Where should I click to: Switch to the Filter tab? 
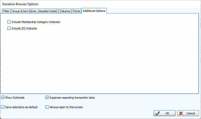[x=6, y=11]
